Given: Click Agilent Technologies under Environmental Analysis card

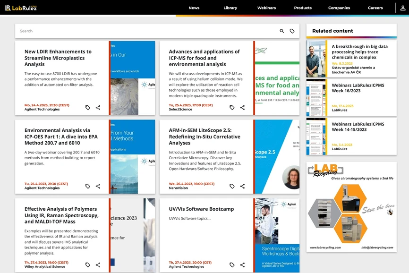Looking at the screenshot, I should click(x=42, y=188).
